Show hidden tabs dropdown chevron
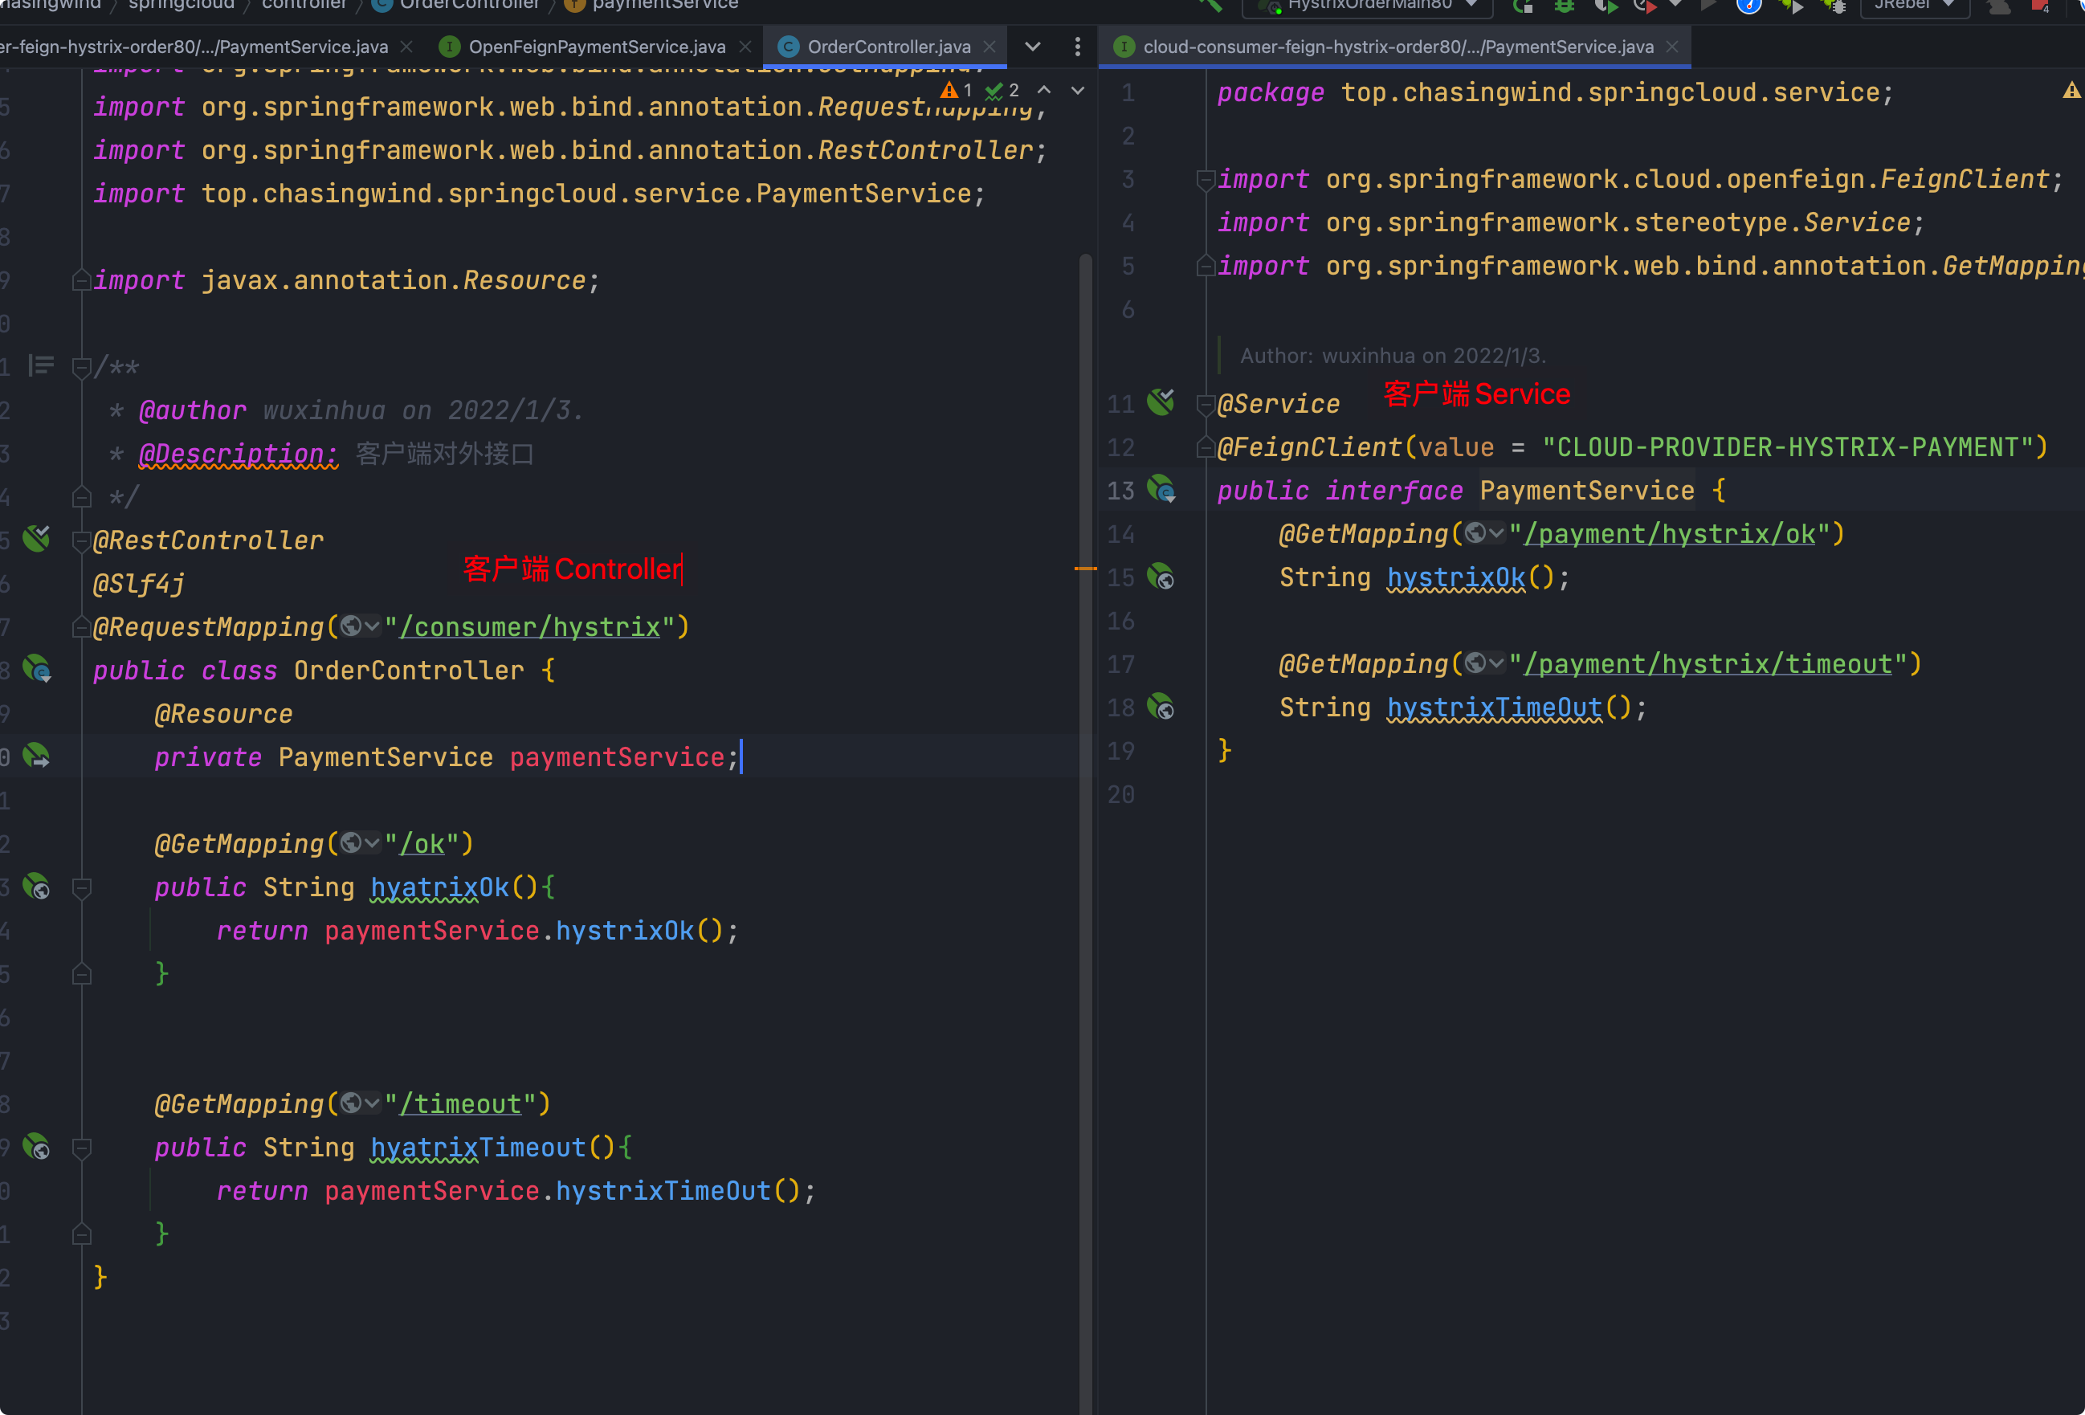Image resolution: width=2085 pixels, height=1415 pixels. point(1033,47)
